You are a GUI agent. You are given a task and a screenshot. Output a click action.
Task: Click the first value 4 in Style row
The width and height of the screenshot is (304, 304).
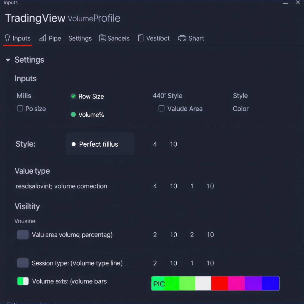coord(155,144)
